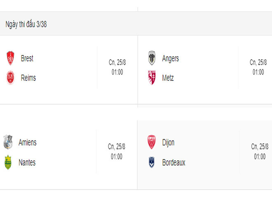
Task: Open the Nantes team name link
Action: point(27,163)
